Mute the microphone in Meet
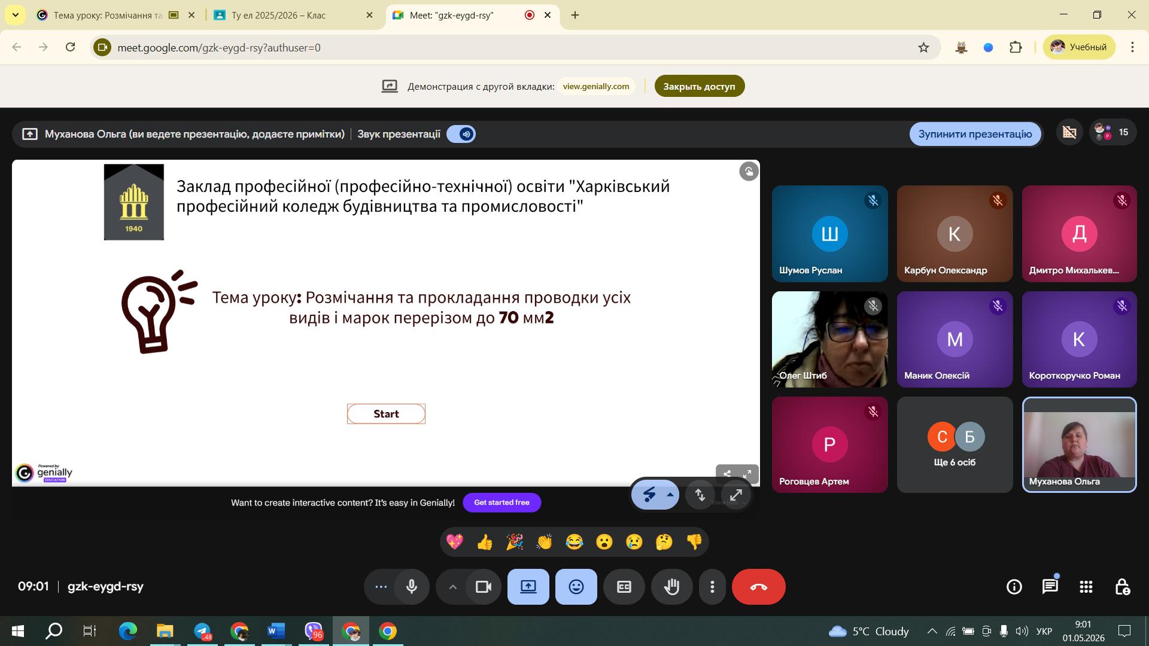 point(412,587)
